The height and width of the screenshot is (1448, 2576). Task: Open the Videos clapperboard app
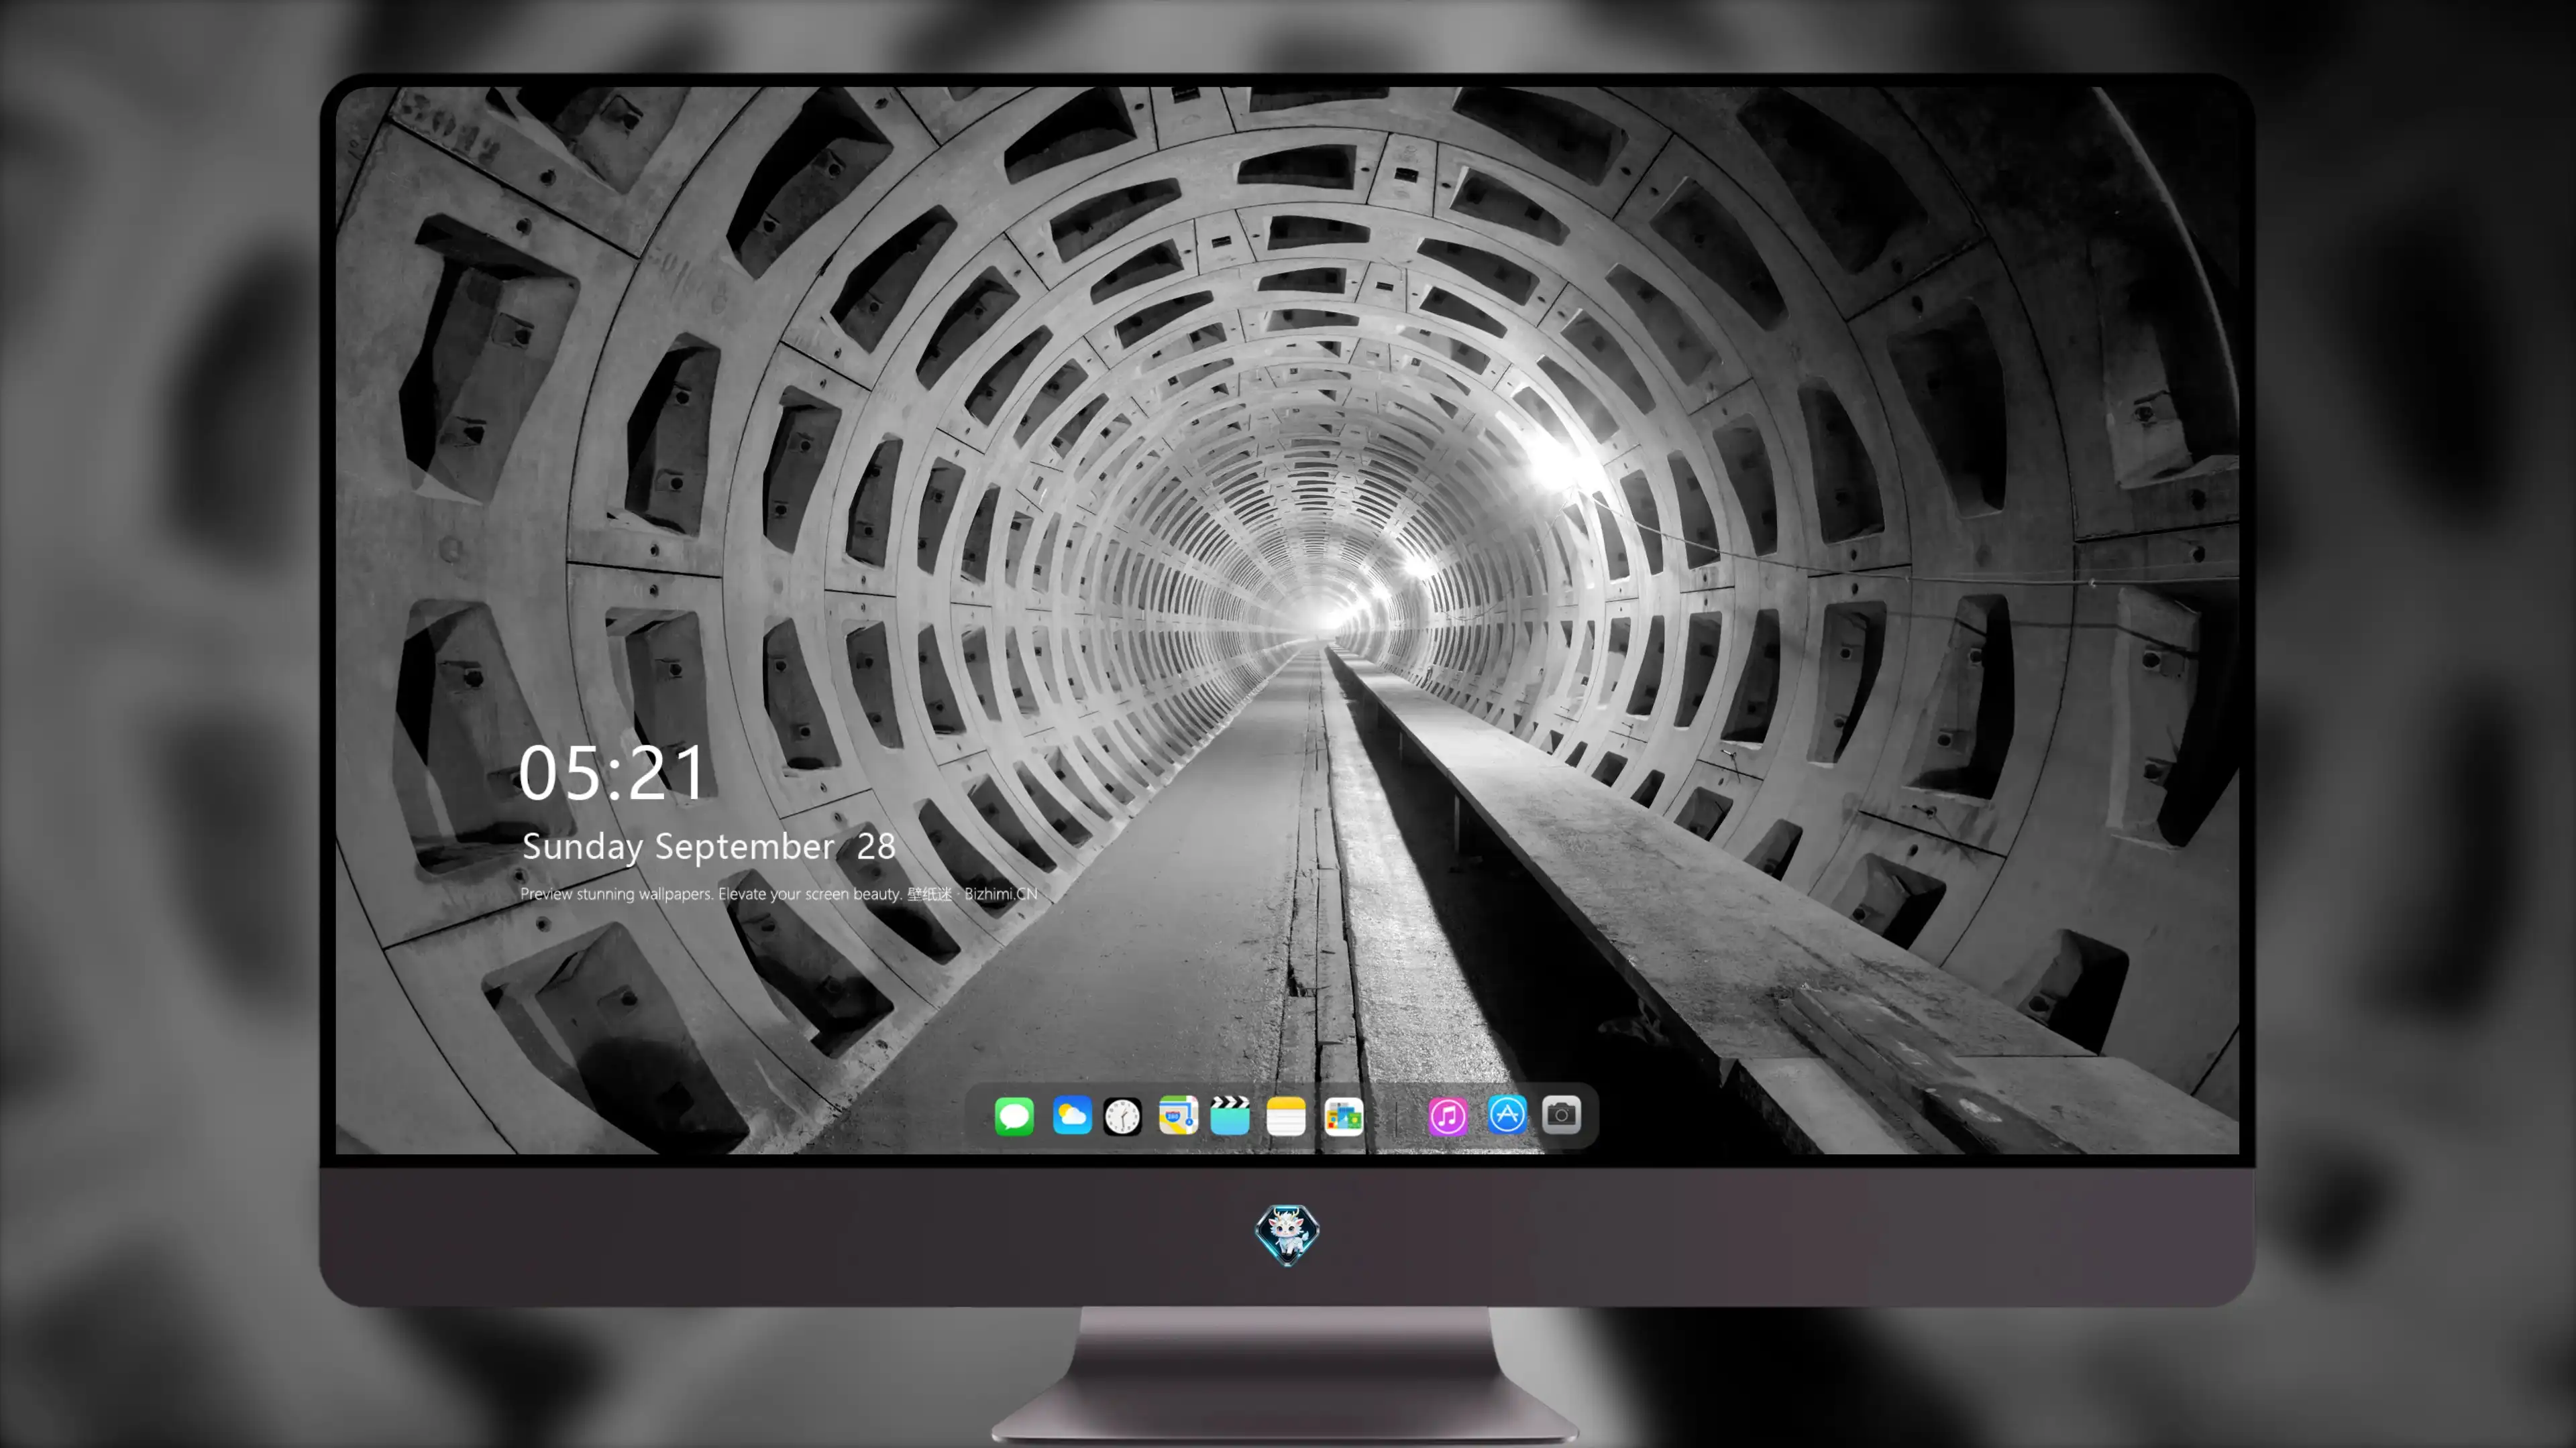[1230, 1115]
